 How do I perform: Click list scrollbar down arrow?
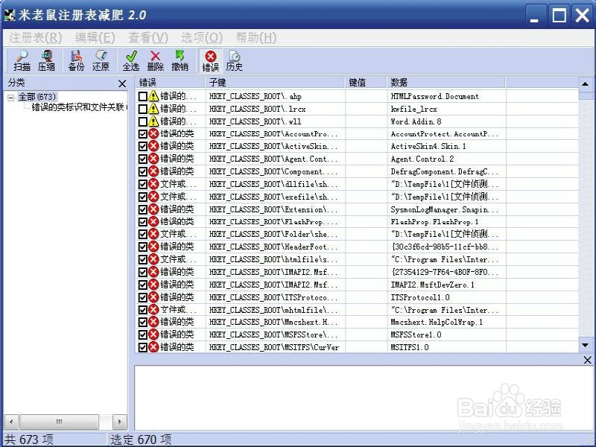(585, 345)
